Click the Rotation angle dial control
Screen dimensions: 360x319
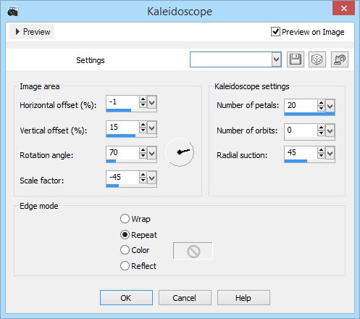point(180,152)
